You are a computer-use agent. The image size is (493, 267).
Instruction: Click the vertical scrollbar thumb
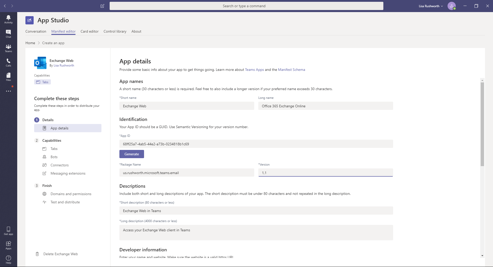coord(482,124)
